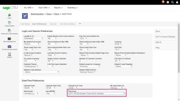Open Show Leads Pipe Line dropdown
Viewport: 180px width, 101px height.
point(29,50)
